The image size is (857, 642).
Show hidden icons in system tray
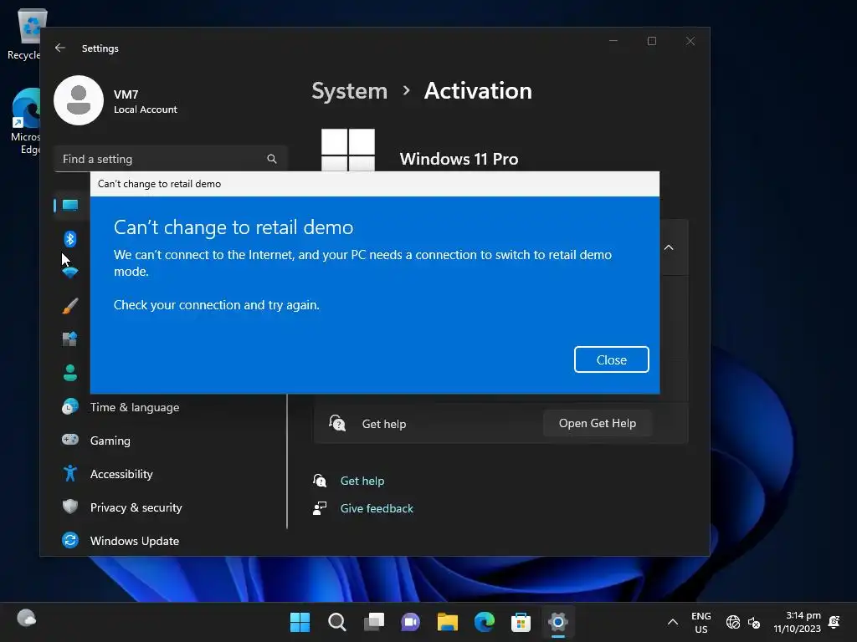click(x=673, y=622)
